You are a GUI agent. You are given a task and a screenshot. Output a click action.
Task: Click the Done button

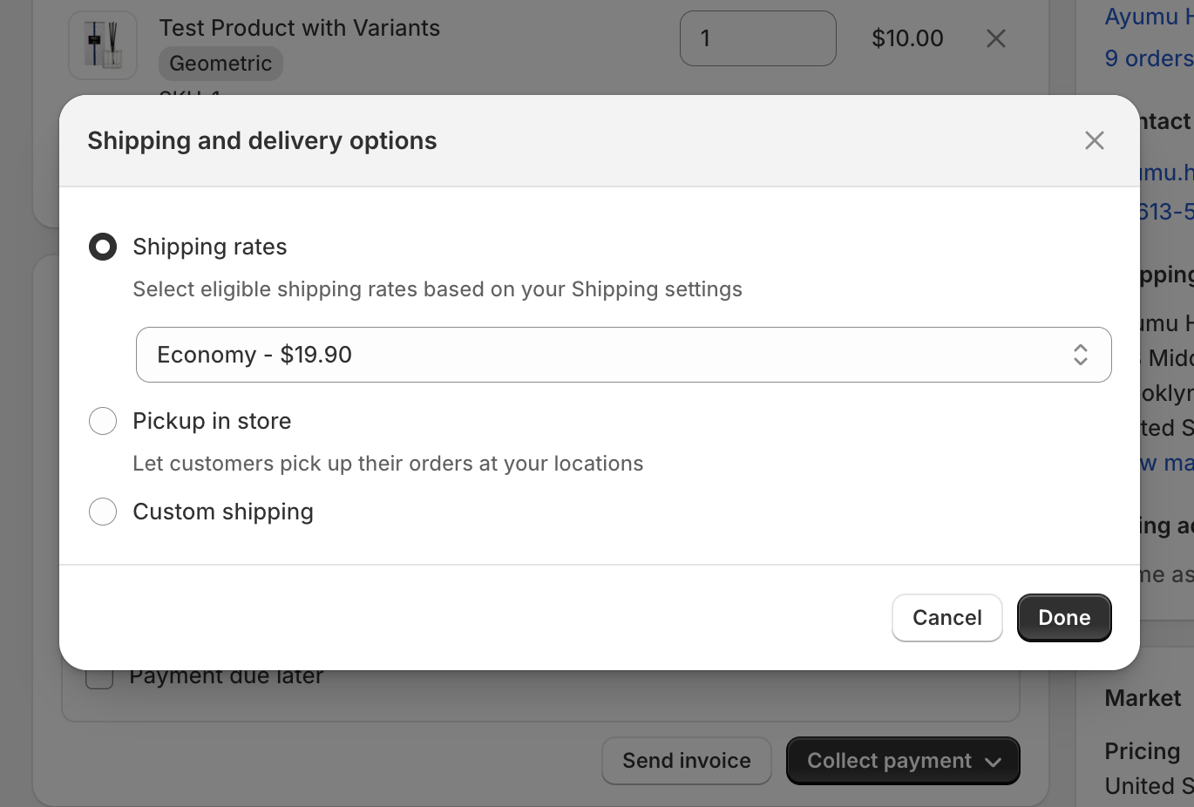1064,618
